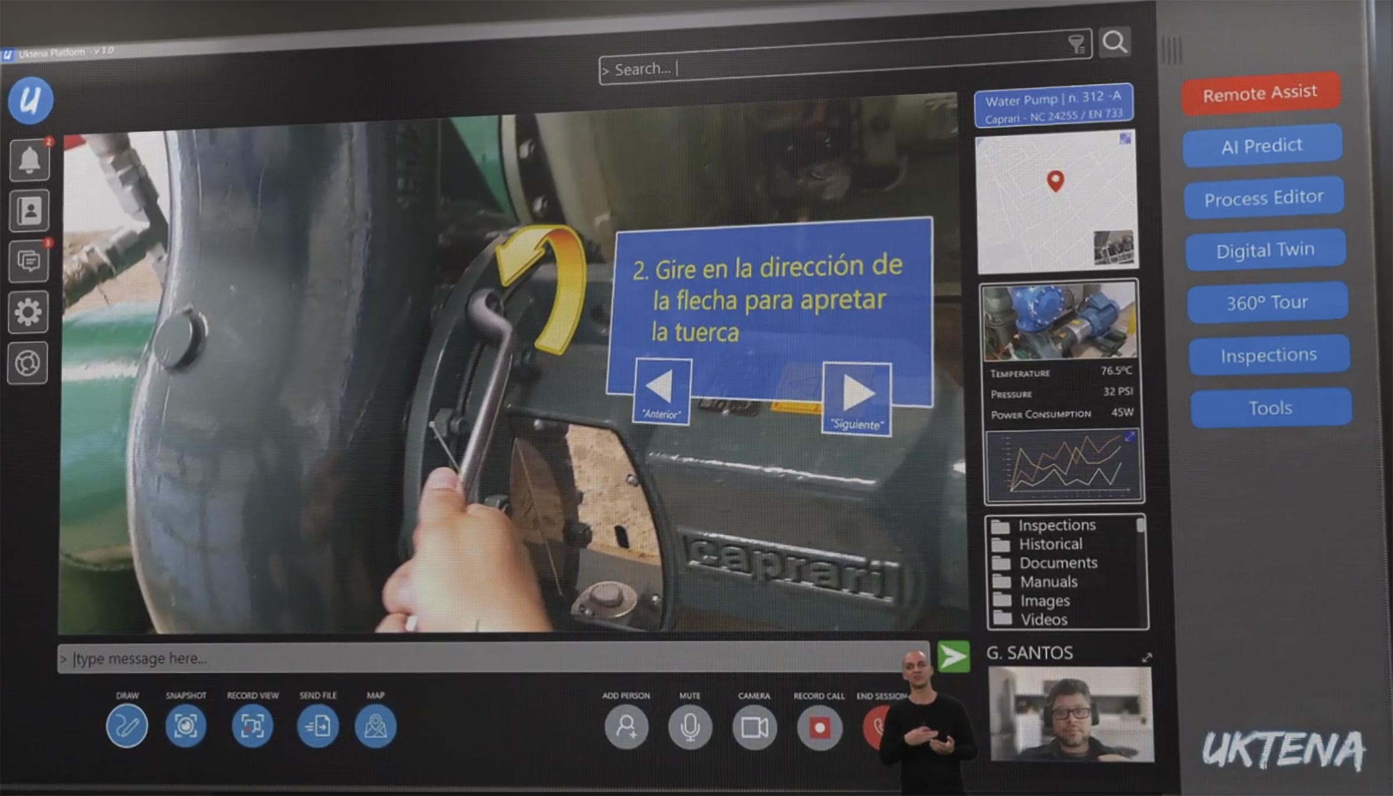Click the red location pin on map
Screen dimensions: 1393x796
click(x=1056, y=181)
